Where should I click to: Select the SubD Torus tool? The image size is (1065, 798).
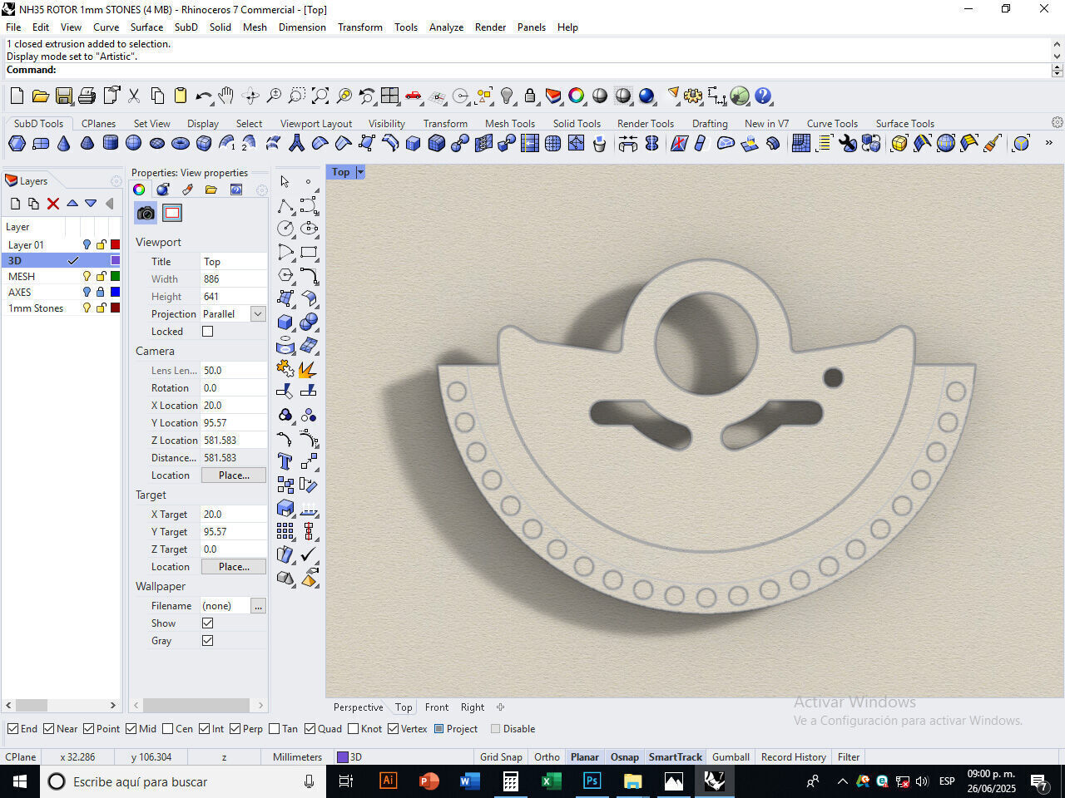(180, 144)
